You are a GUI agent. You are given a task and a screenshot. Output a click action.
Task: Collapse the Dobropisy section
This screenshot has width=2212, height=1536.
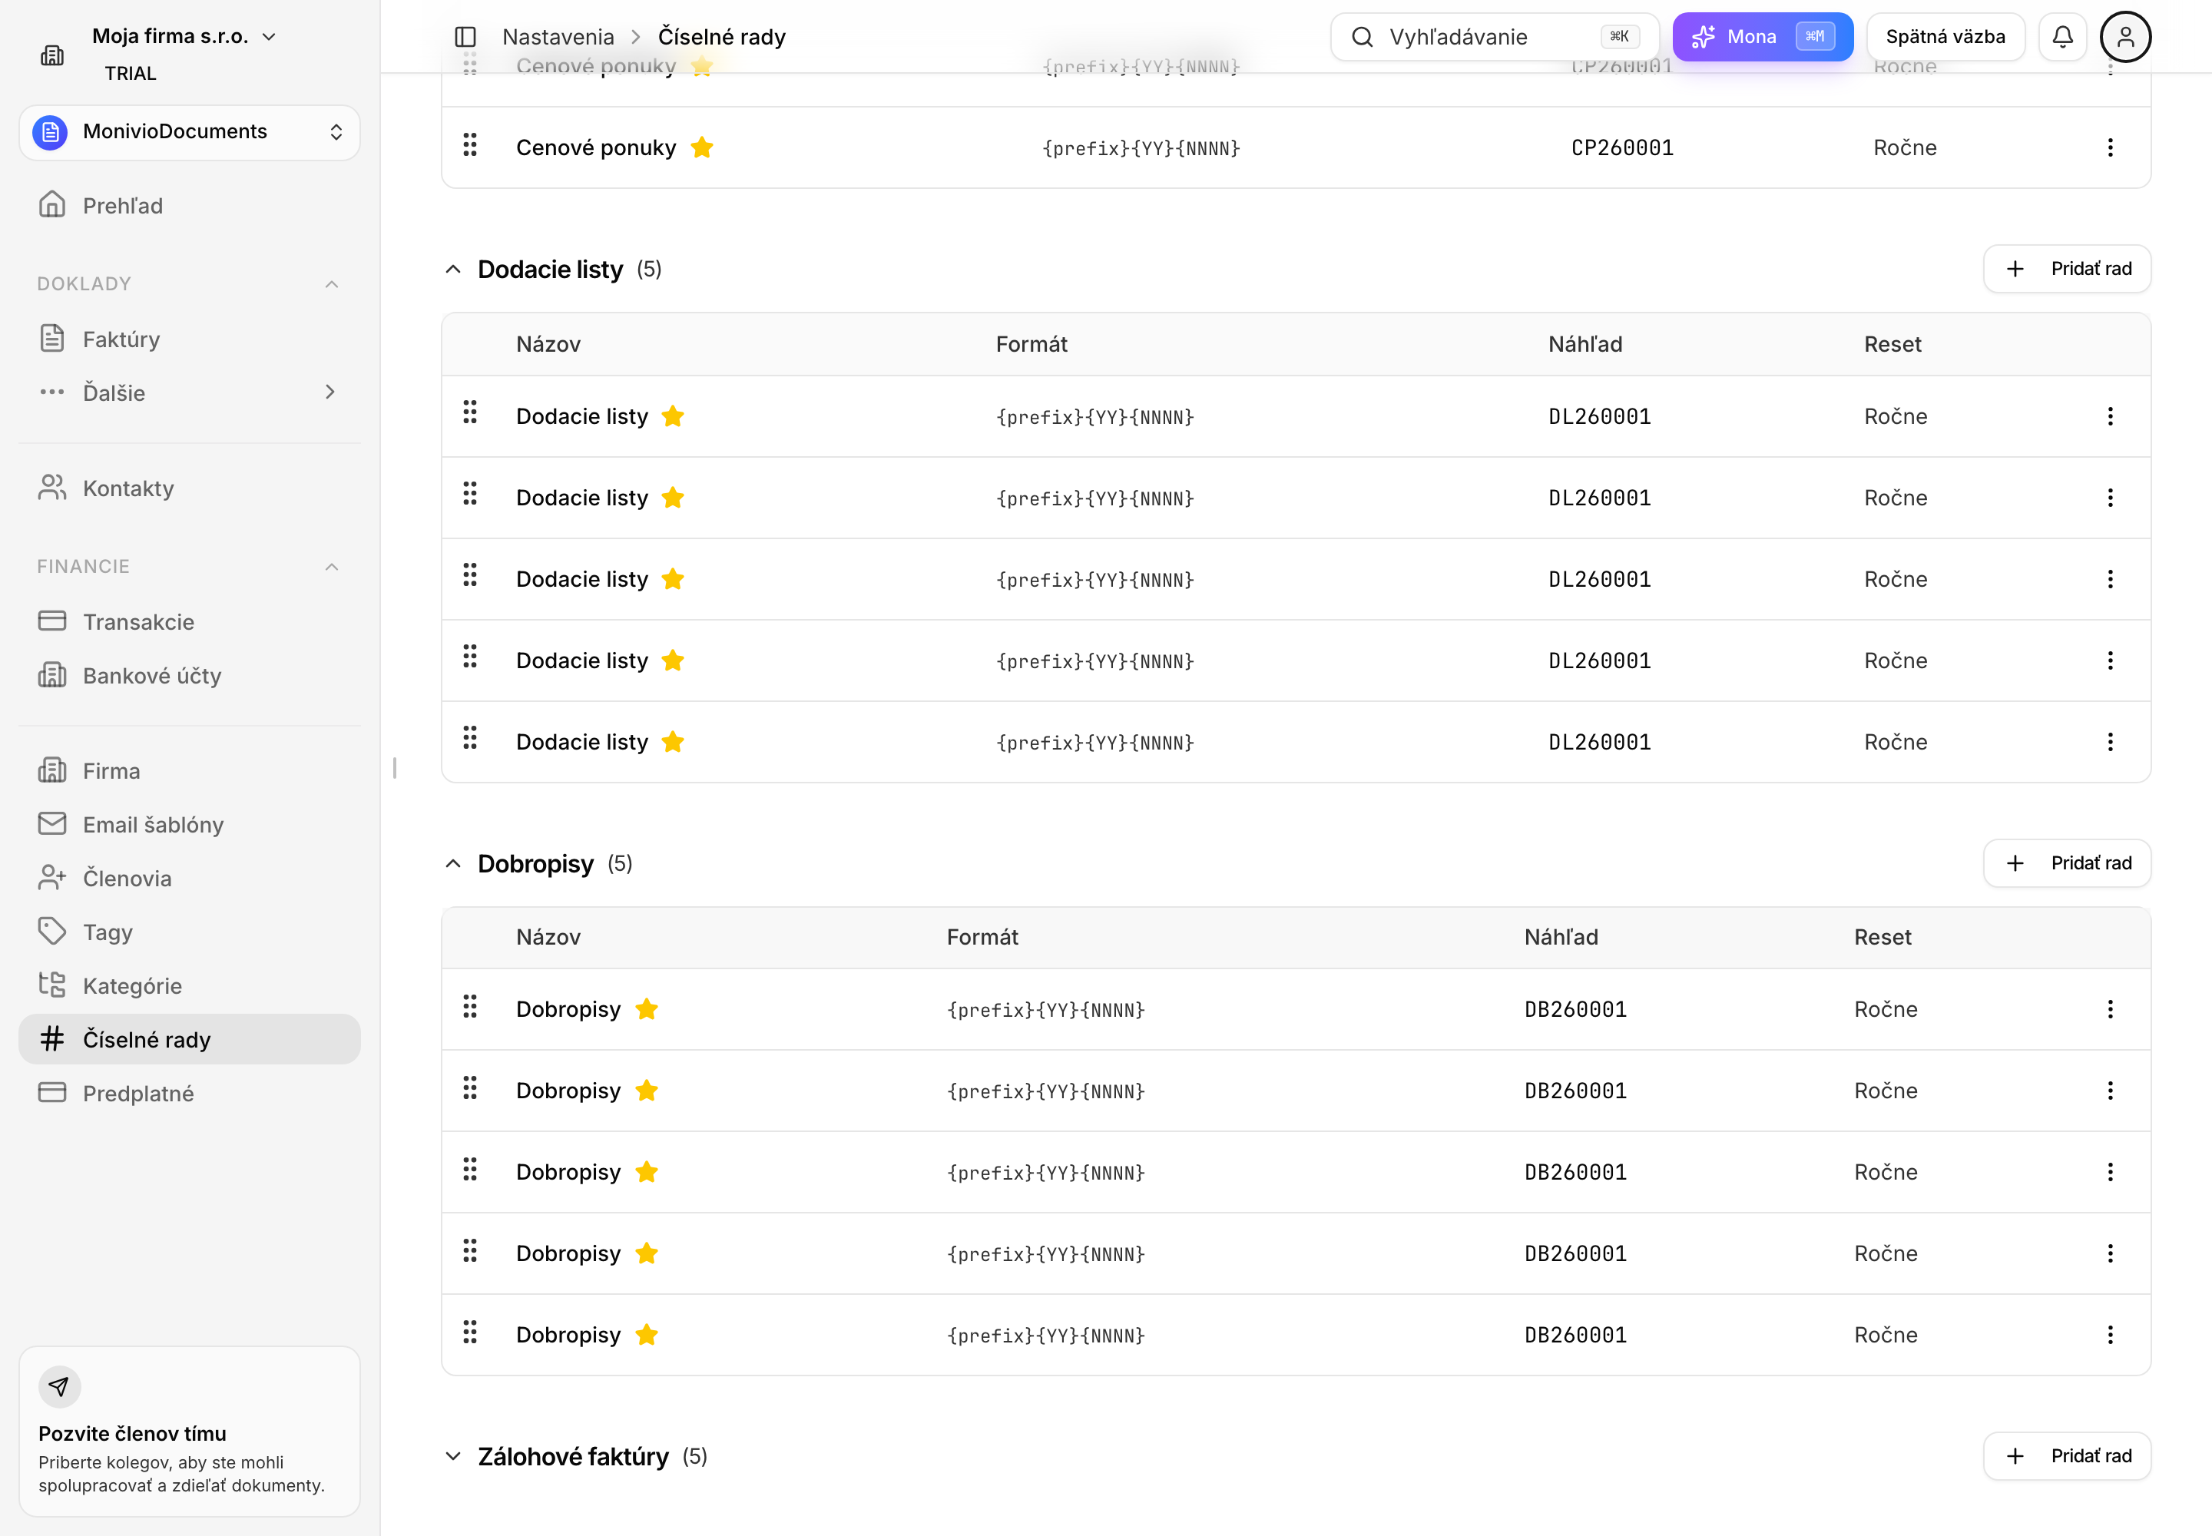tap(453, 863)
